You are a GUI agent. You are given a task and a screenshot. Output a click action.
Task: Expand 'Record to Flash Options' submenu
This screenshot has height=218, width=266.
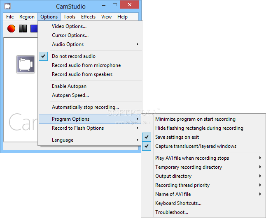click(90, 128)
